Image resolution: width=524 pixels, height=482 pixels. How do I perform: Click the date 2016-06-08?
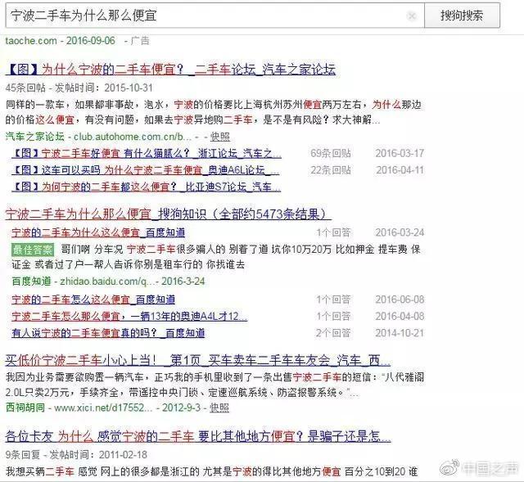400,300
